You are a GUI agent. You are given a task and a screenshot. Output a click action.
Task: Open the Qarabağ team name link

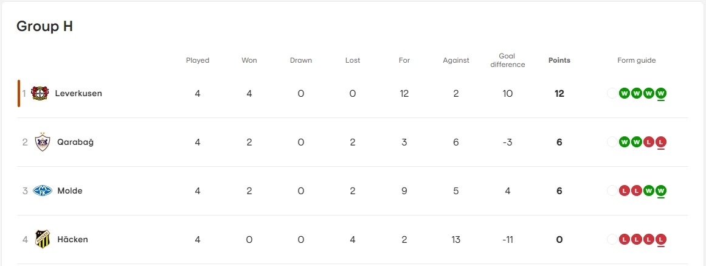(75, 142)
